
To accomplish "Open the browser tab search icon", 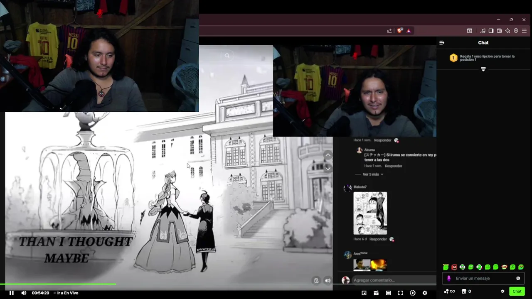I will tap(470, 31).
